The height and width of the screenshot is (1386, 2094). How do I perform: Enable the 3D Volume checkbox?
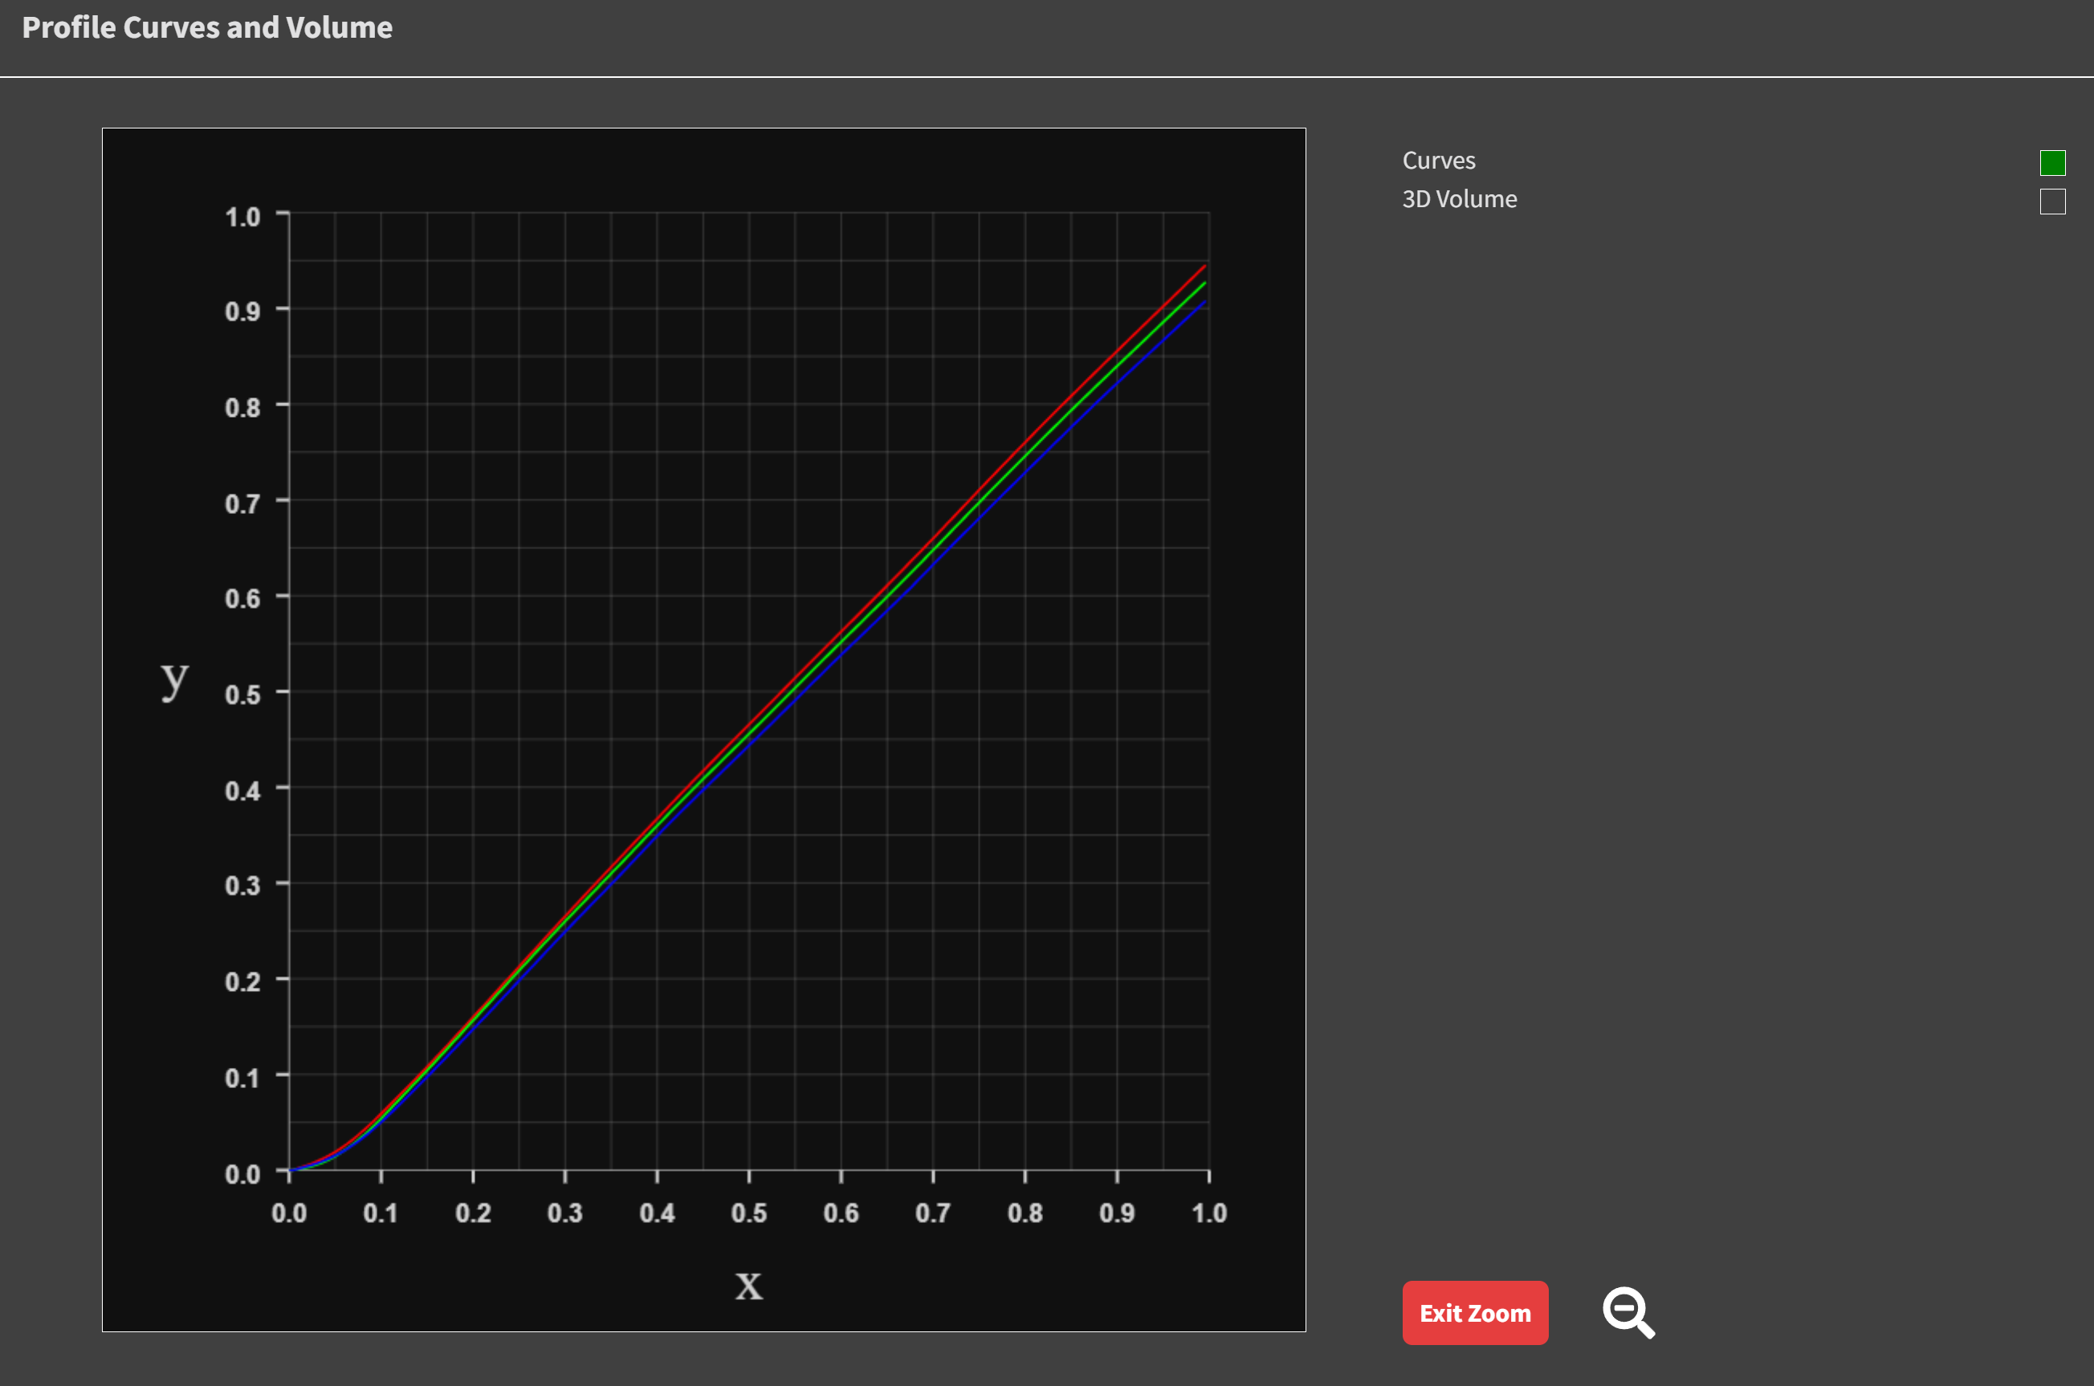tap(2051, 202)
